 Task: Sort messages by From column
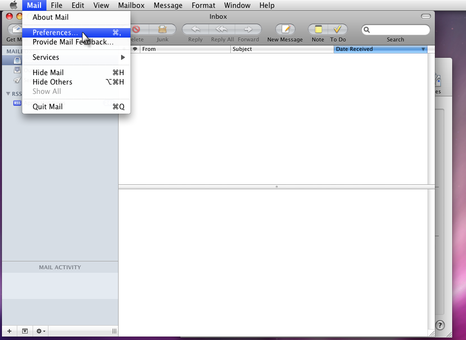click(x=185, y=49)
